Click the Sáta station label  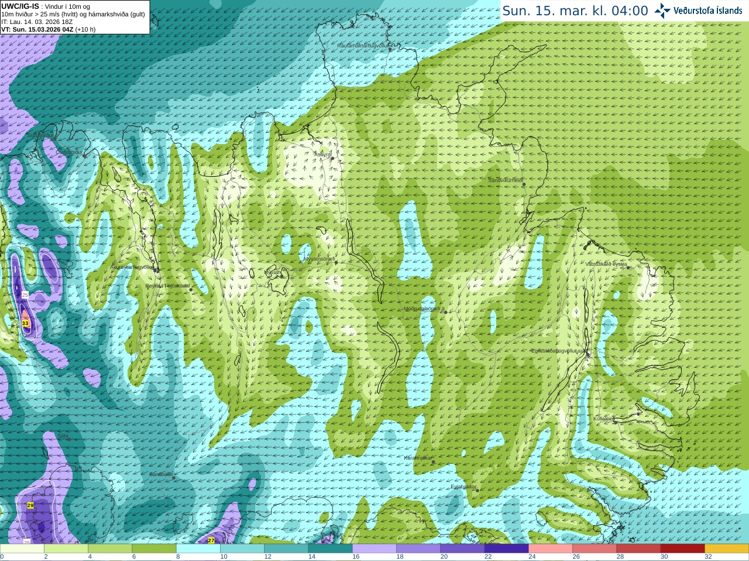click(63, 436)
